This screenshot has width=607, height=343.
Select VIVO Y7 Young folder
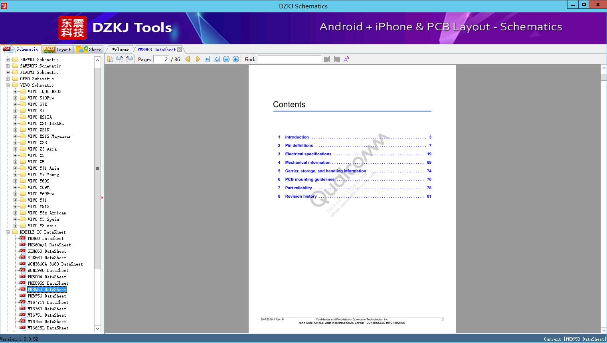[x=43, y=174]
